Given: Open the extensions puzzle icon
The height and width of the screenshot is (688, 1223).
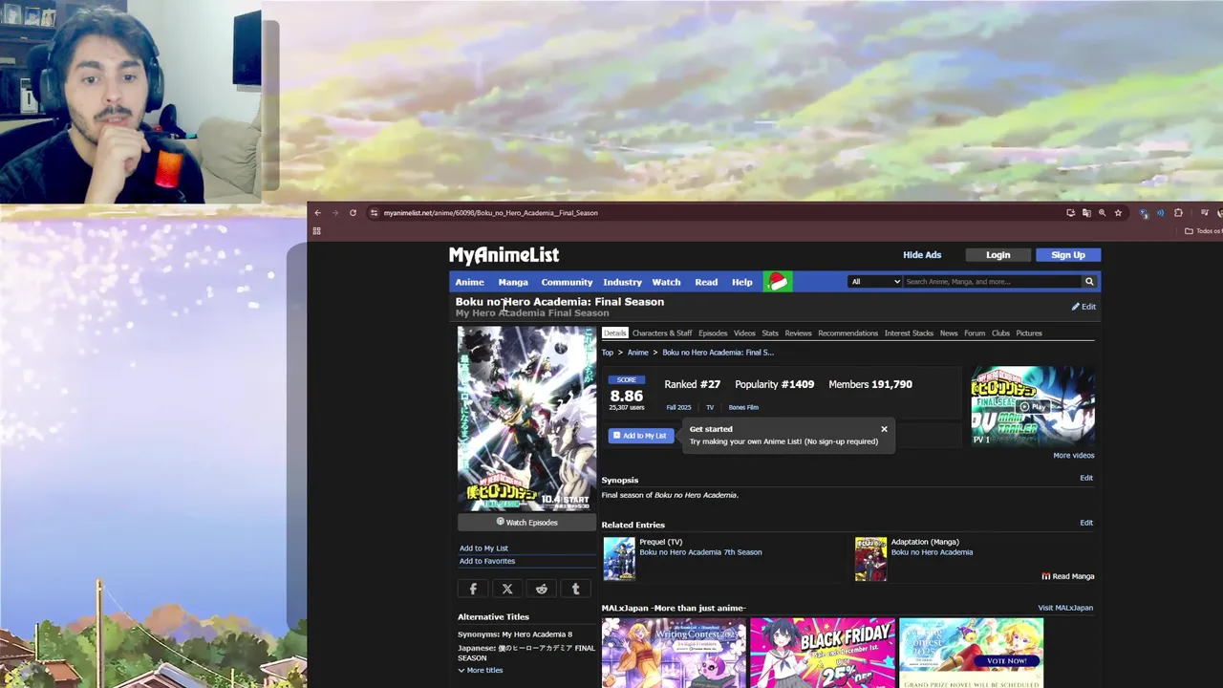Looking at the screenshot, I should coord(1178,213).
